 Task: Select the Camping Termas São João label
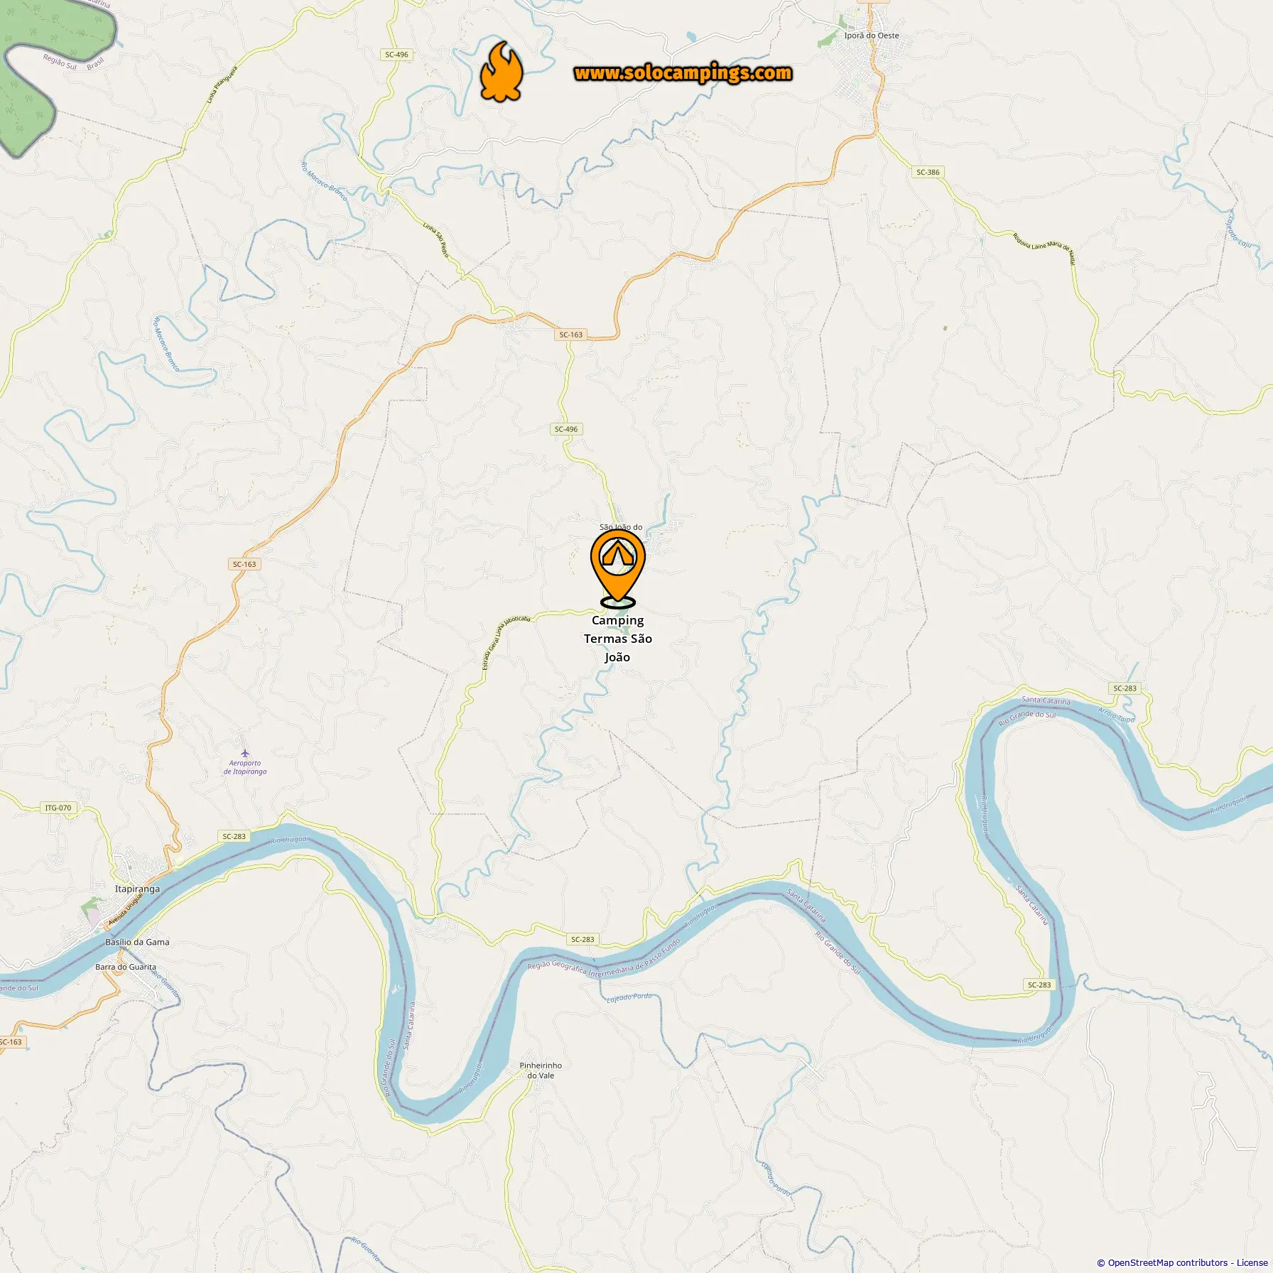click(618, 639)
